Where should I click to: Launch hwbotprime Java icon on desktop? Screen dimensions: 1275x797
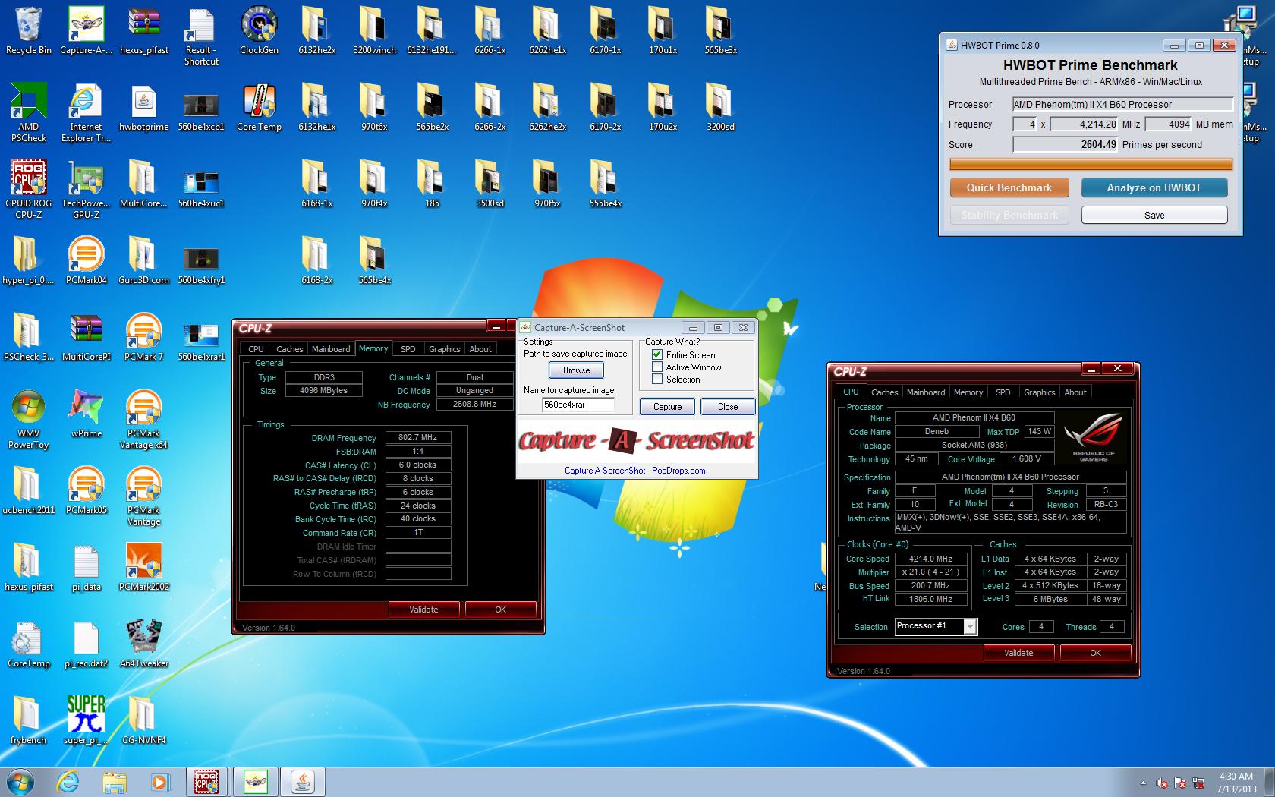pos(143,108)
